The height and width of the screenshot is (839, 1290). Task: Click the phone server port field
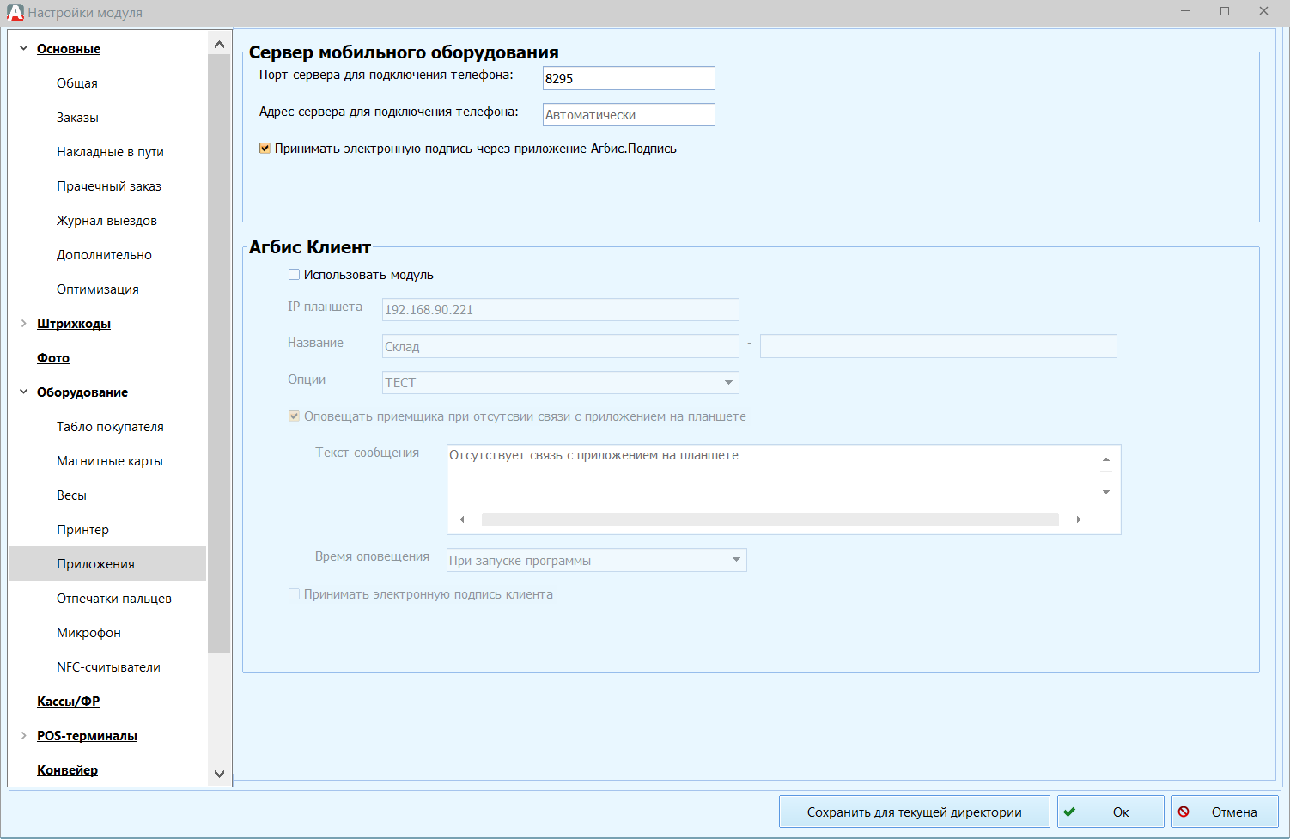tap(629, 78)
